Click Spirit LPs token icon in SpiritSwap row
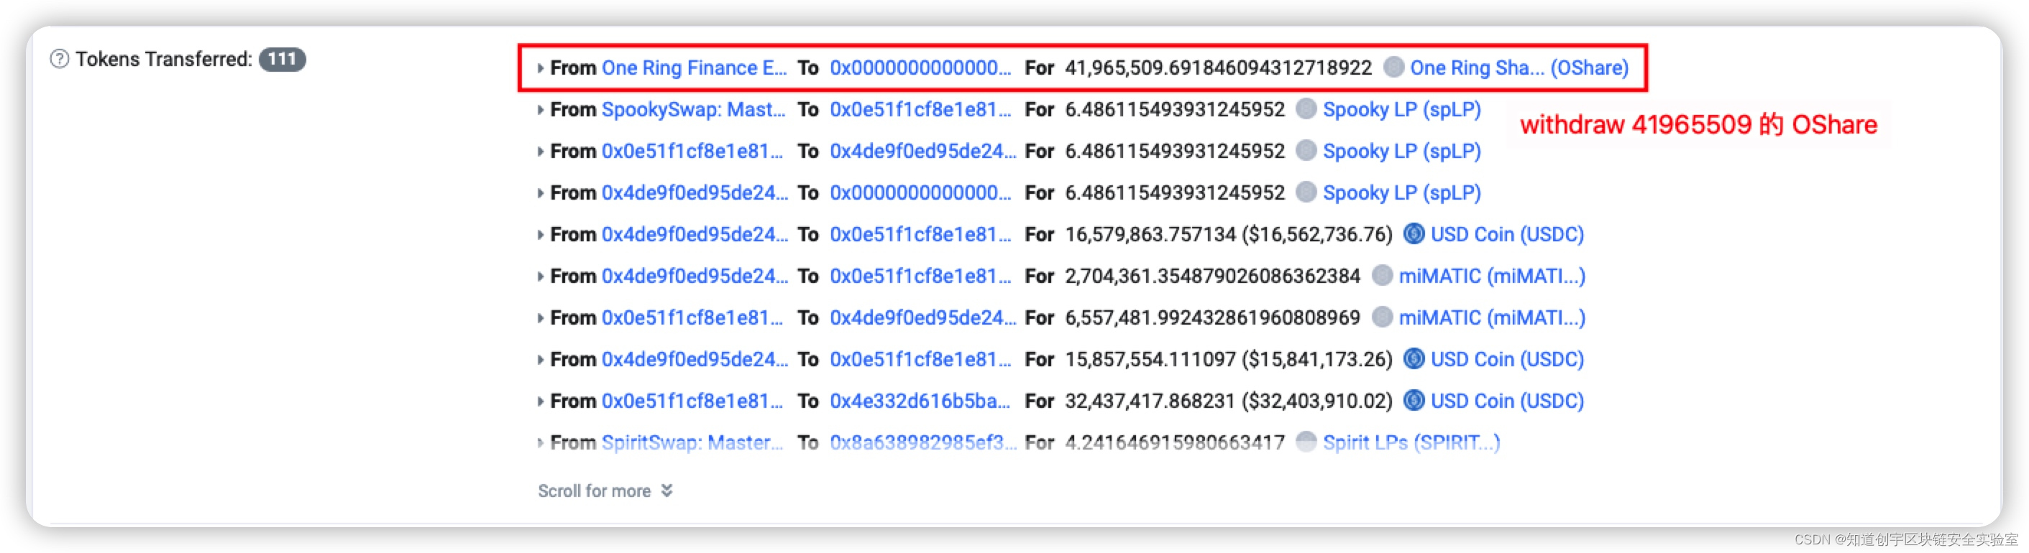 (x=1306, y=442)
